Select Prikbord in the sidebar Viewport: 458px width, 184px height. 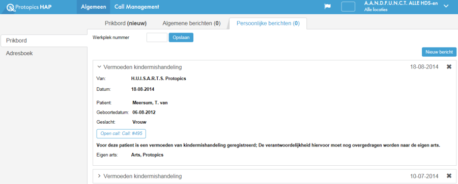click(44, 41)
